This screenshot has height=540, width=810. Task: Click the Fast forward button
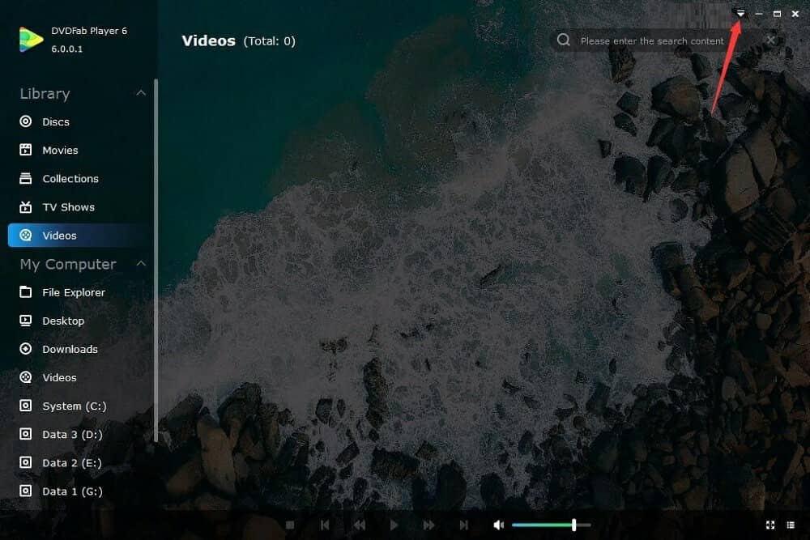428,525
